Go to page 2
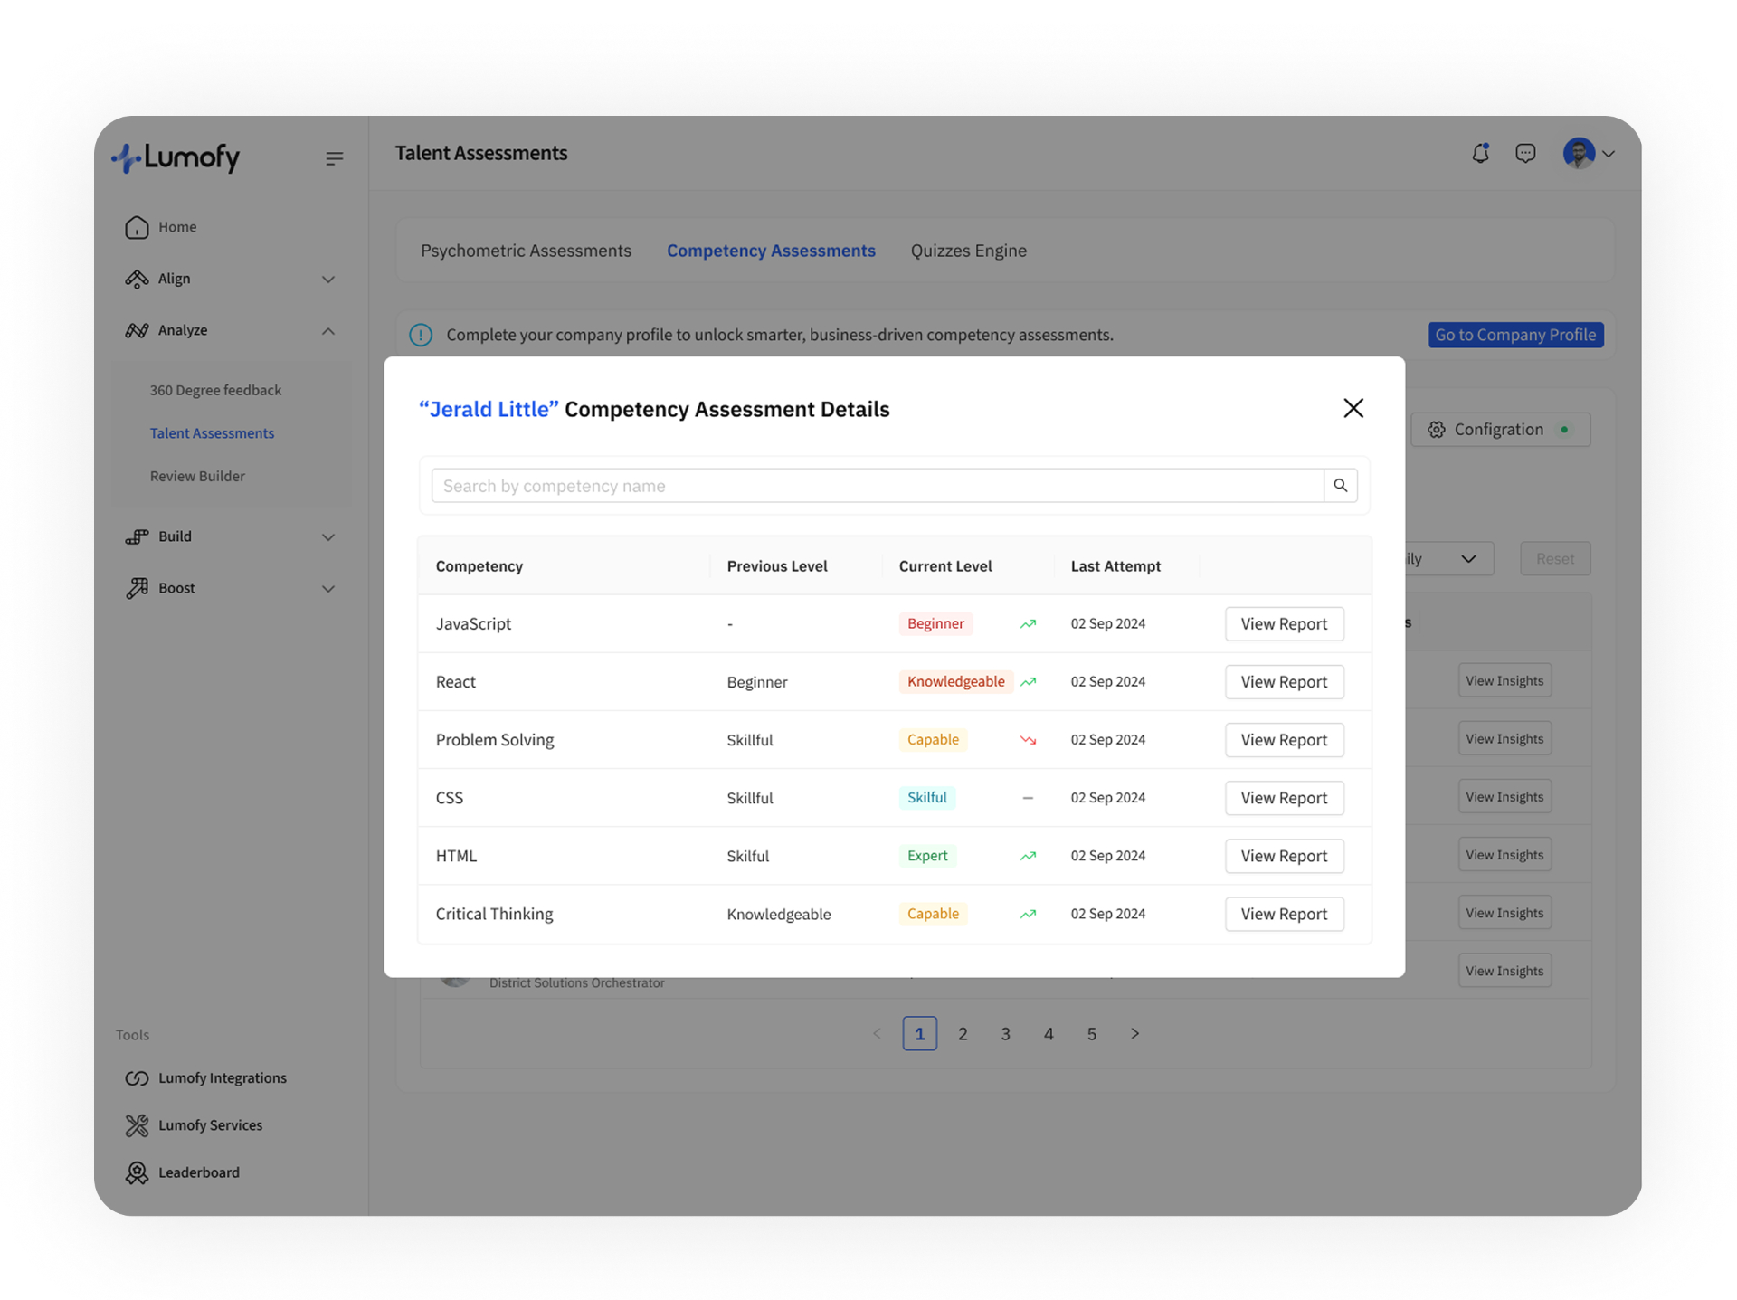1737x1300 pixels. point(963,1033)
